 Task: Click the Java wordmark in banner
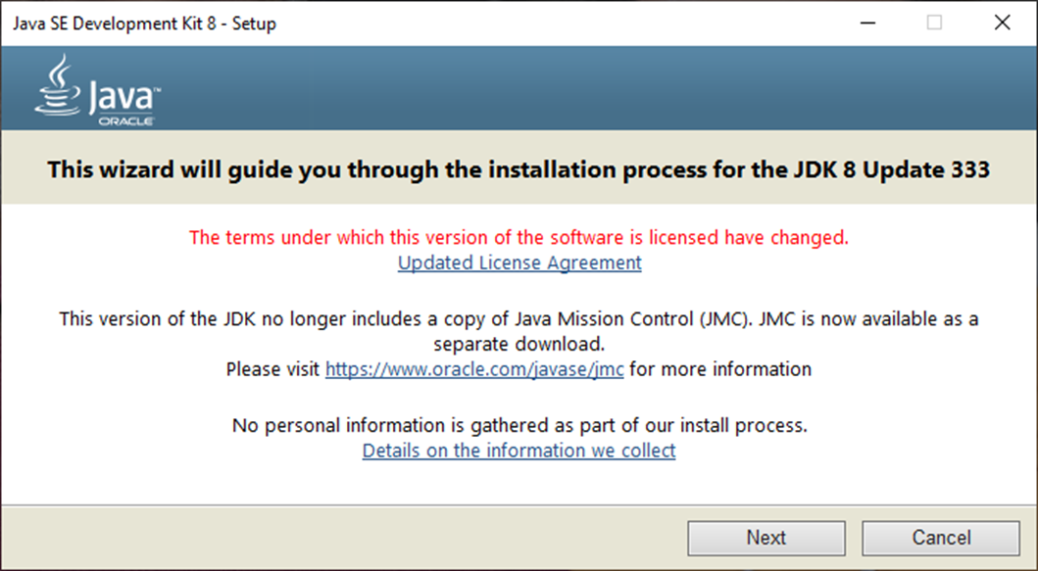[119, 98]
